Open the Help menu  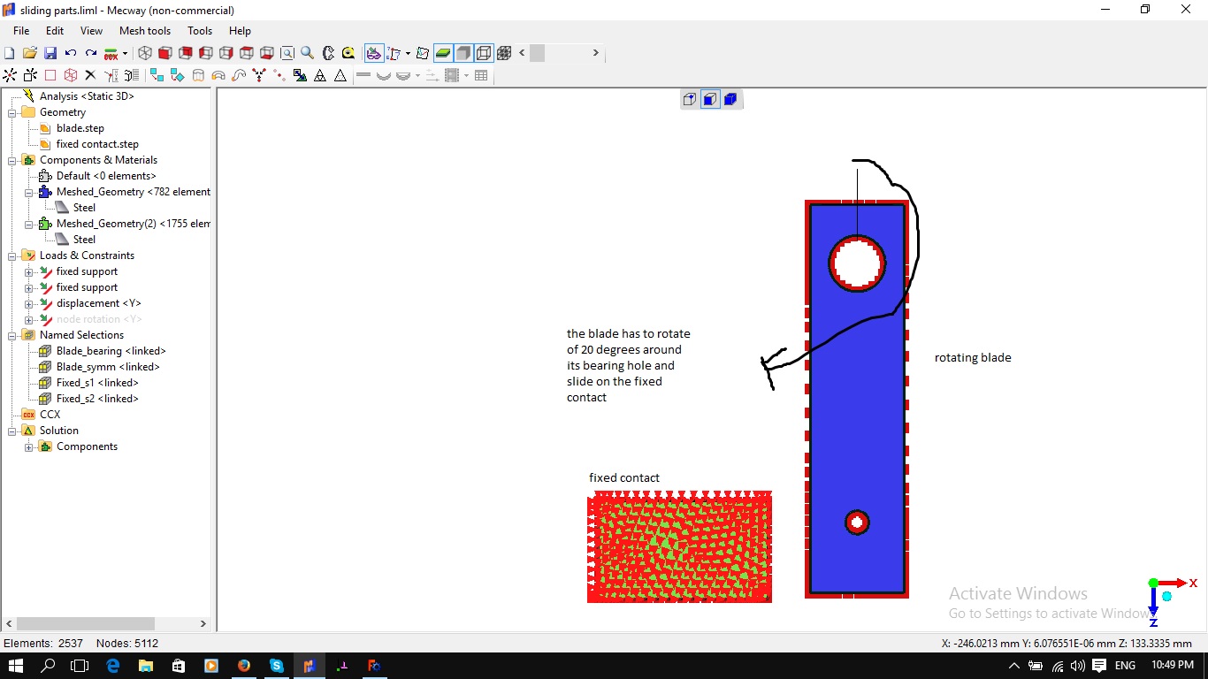point(240,31)
